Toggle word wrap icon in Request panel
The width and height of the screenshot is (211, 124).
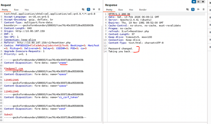click(x=88, y=9)
